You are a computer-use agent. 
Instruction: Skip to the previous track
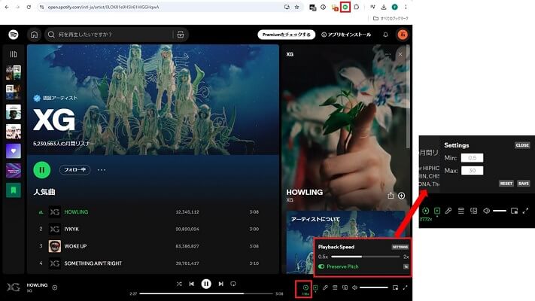[192, 284]
